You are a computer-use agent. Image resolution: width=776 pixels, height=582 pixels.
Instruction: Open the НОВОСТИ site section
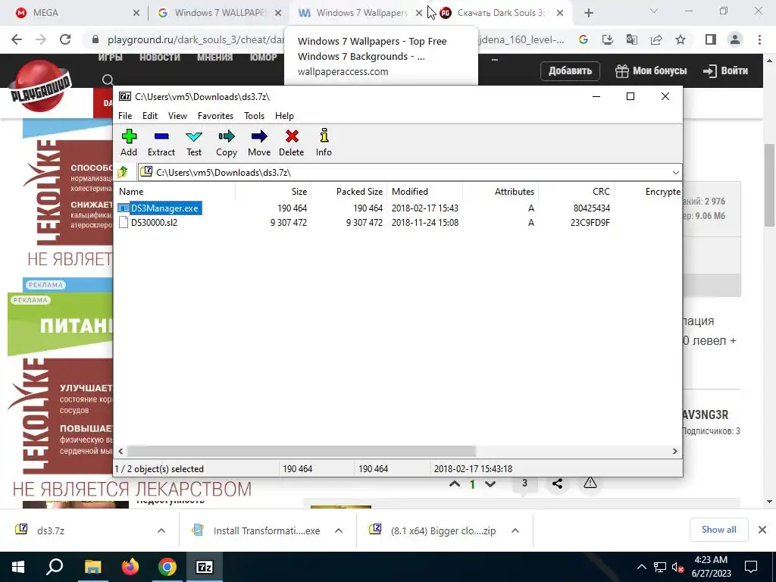159,58
